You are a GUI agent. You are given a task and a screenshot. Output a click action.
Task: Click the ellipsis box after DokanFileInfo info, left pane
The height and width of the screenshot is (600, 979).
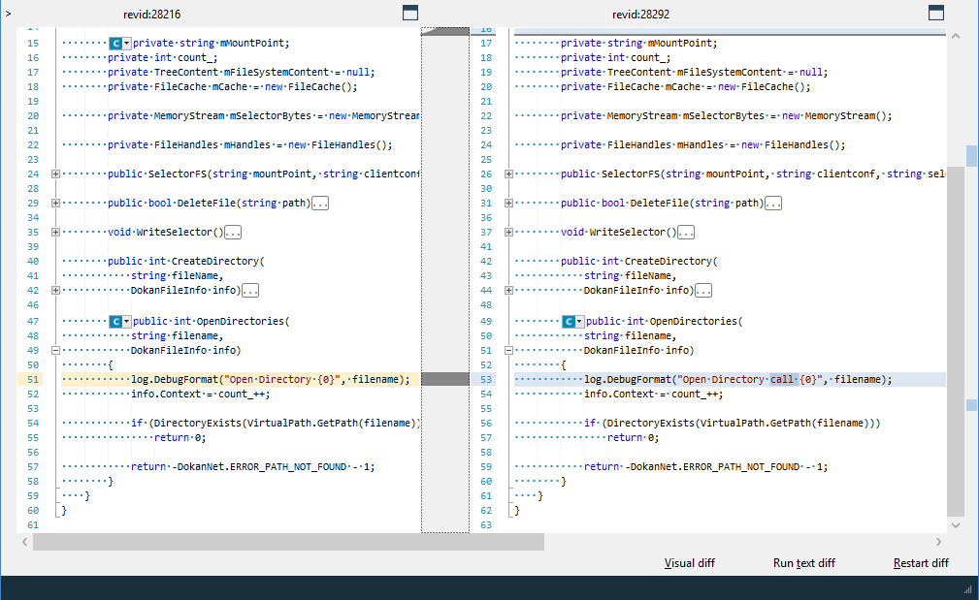[250, 290]
